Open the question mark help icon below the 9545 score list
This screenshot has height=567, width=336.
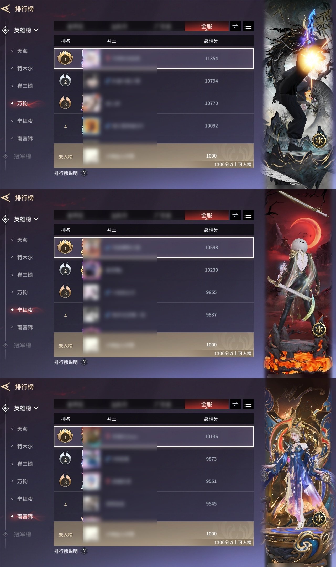point(84,551)
